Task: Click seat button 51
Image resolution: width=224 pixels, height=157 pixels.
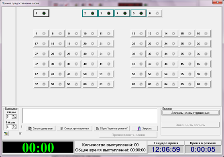Action: pos(106,74)
